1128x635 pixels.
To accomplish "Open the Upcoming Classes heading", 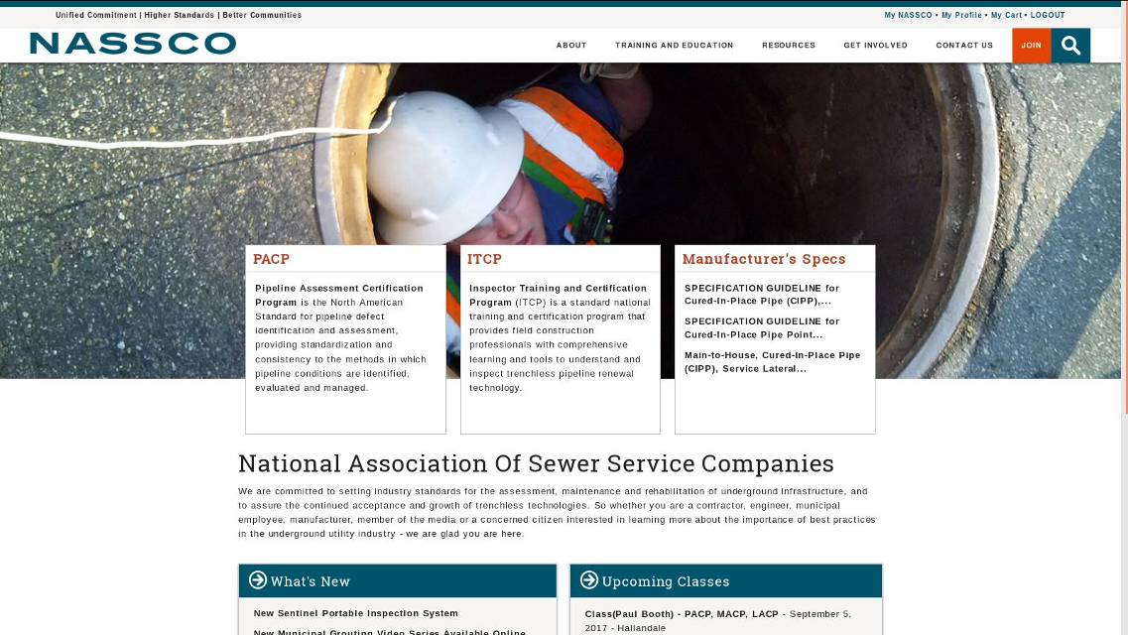I will coord(666,581).
